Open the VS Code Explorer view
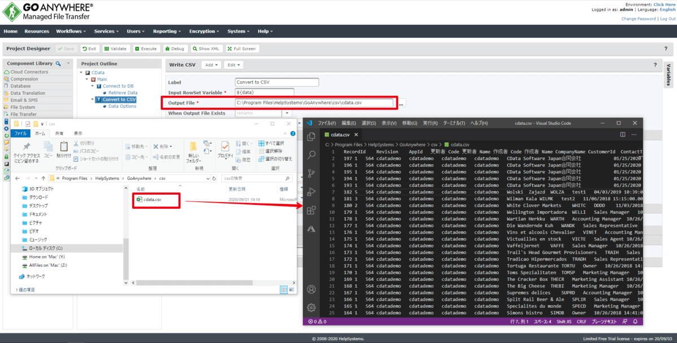 coord(311,137)
